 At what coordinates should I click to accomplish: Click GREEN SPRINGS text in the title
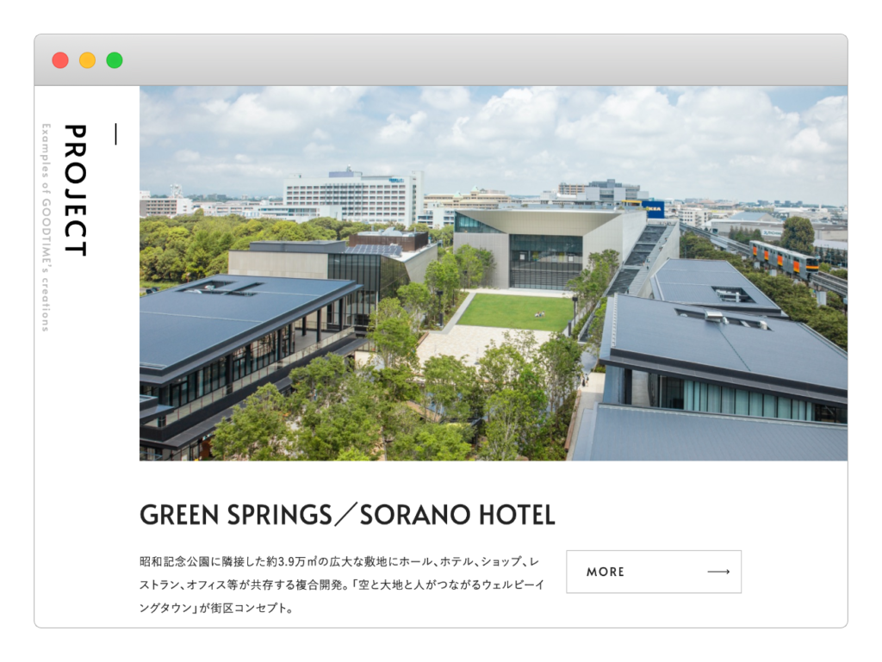point(236,515)
